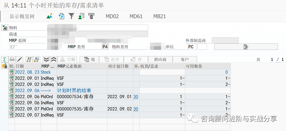Click rescheduling date 2022.09.02 cell
Image resolution: width=286 pixels, height=131 pixels.
pos(120,109)
